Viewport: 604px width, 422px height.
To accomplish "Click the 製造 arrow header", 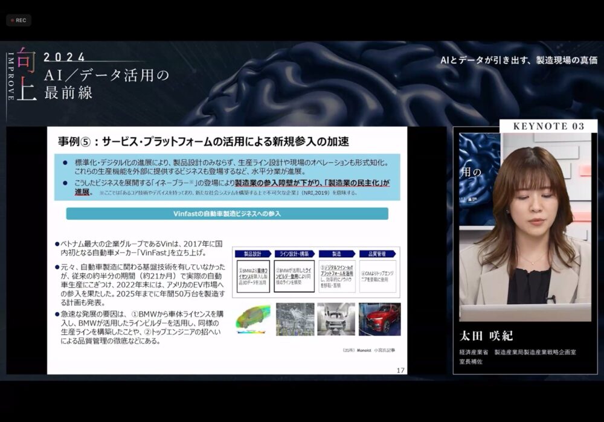I will point(336,254).
